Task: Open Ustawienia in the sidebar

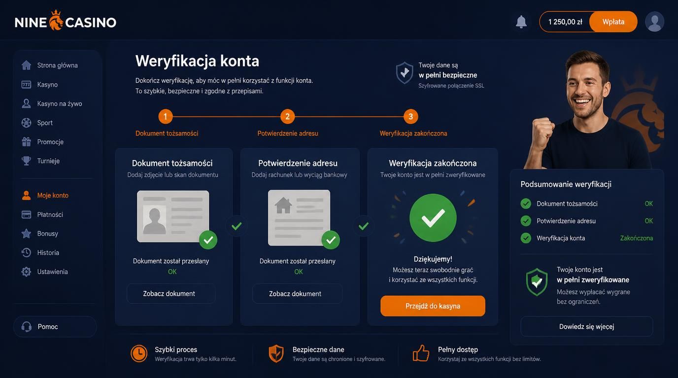Action: 52,272
